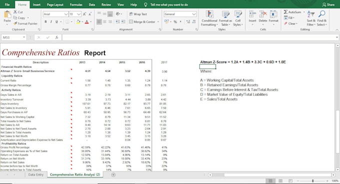Switch to the Data tab
Image resolution: width=340 pixels, height=184 pixels.
click(x=91, y=4)
